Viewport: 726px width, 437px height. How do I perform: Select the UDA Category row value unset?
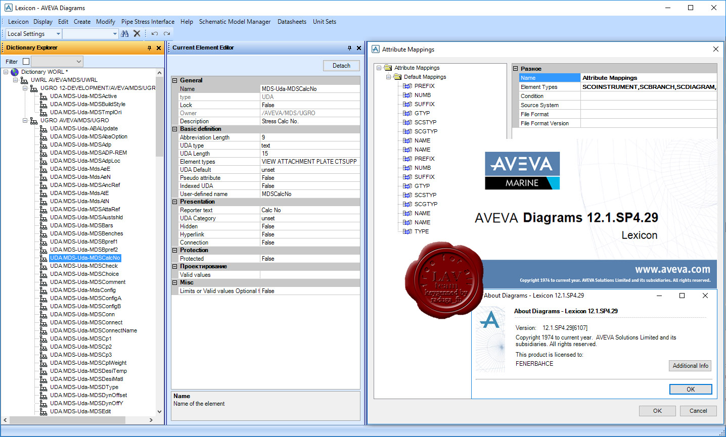(x=310, y=218)
